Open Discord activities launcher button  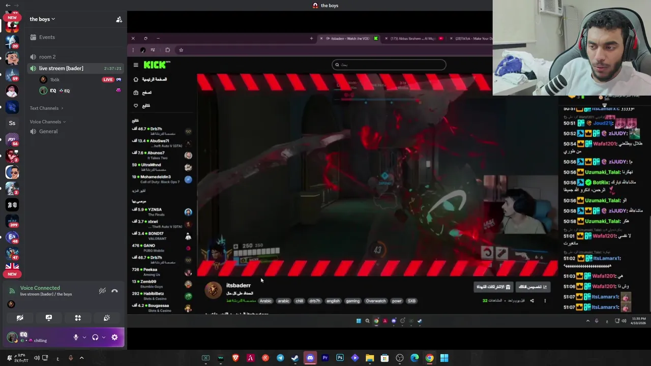click(78, 318)
